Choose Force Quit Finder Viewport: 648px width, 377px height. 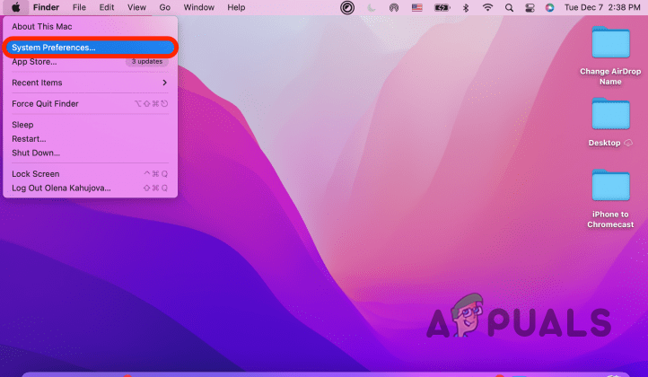click(x=90, y=104)
